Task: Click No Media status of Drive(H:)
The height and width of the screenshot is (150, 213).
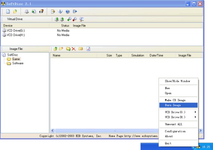Action: (63, 35)
